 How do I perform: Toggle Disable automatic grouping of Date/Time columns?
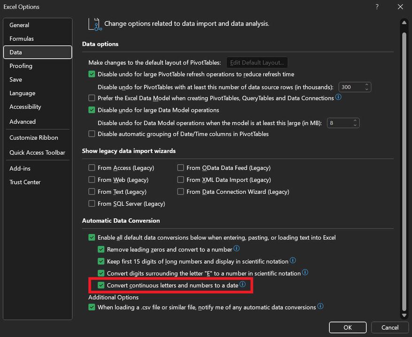pyautogui.click(x=92, y=134)
